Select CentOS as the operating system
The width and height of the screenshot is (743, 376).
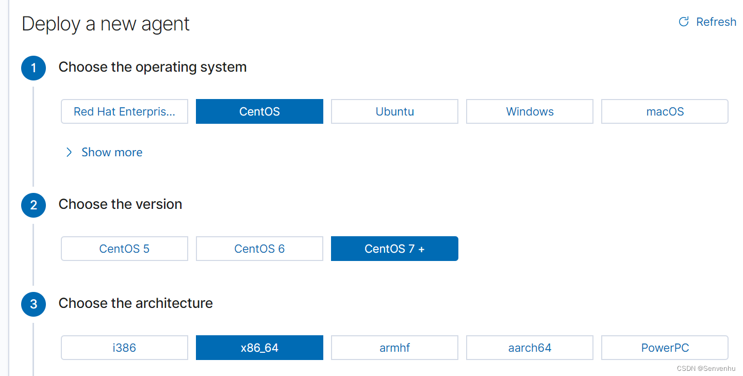(259, 111)
